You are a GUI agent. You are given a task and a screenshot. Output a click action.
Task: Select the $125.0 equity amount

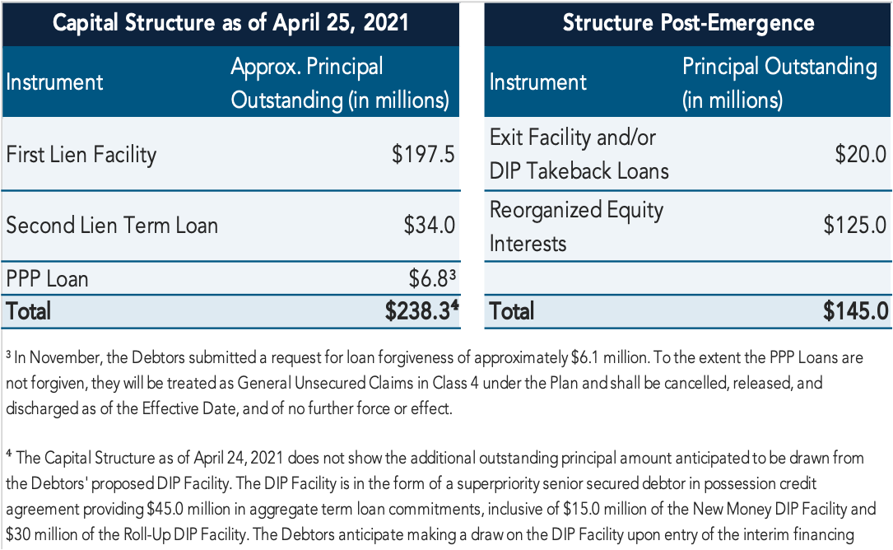pyautogui.click(x=855, y=225)
